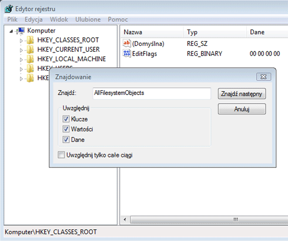The width and height of the screenshot is (288, 241).
Task: Open the Edycja menu
Action: point(34,19)
